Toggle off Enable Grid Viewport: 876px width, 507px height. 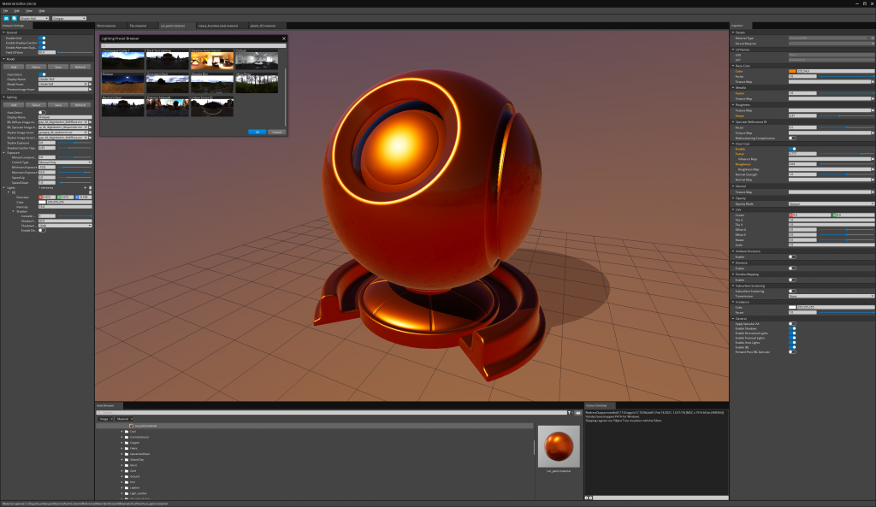(x=42, y=38)
